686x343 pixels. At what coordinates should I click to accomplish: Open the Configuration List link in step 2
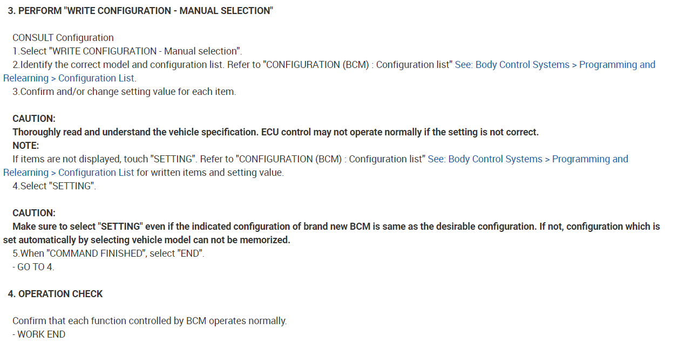pos(555,65)
